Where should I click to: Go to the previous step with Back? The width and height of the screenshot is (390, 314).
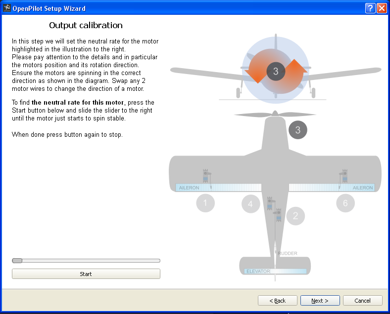(x=278, y=301)
